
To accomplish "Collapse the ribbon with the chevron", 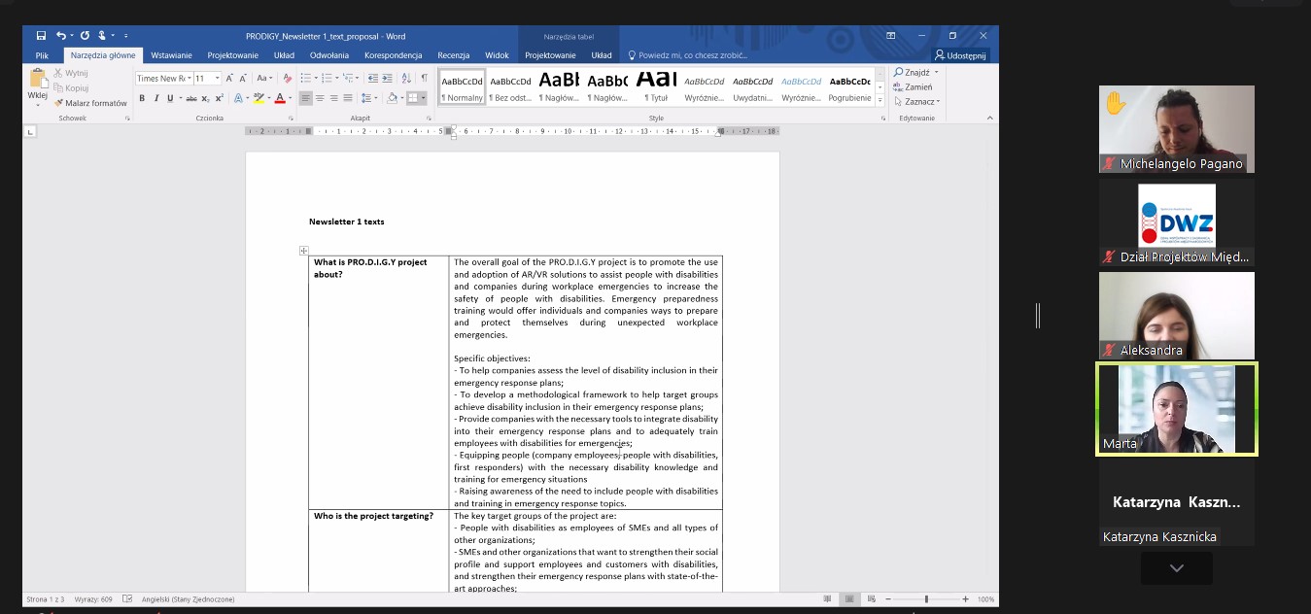I will [x=990, y=119].
